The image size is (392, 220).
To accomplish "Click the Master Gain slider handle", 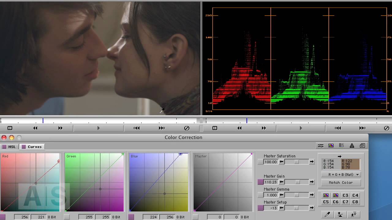I will (297, 182).
